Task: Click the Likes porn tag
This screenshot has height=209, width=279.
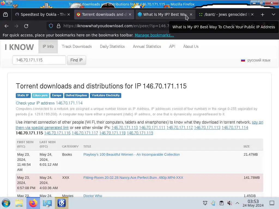Action: tap(40, 96)
